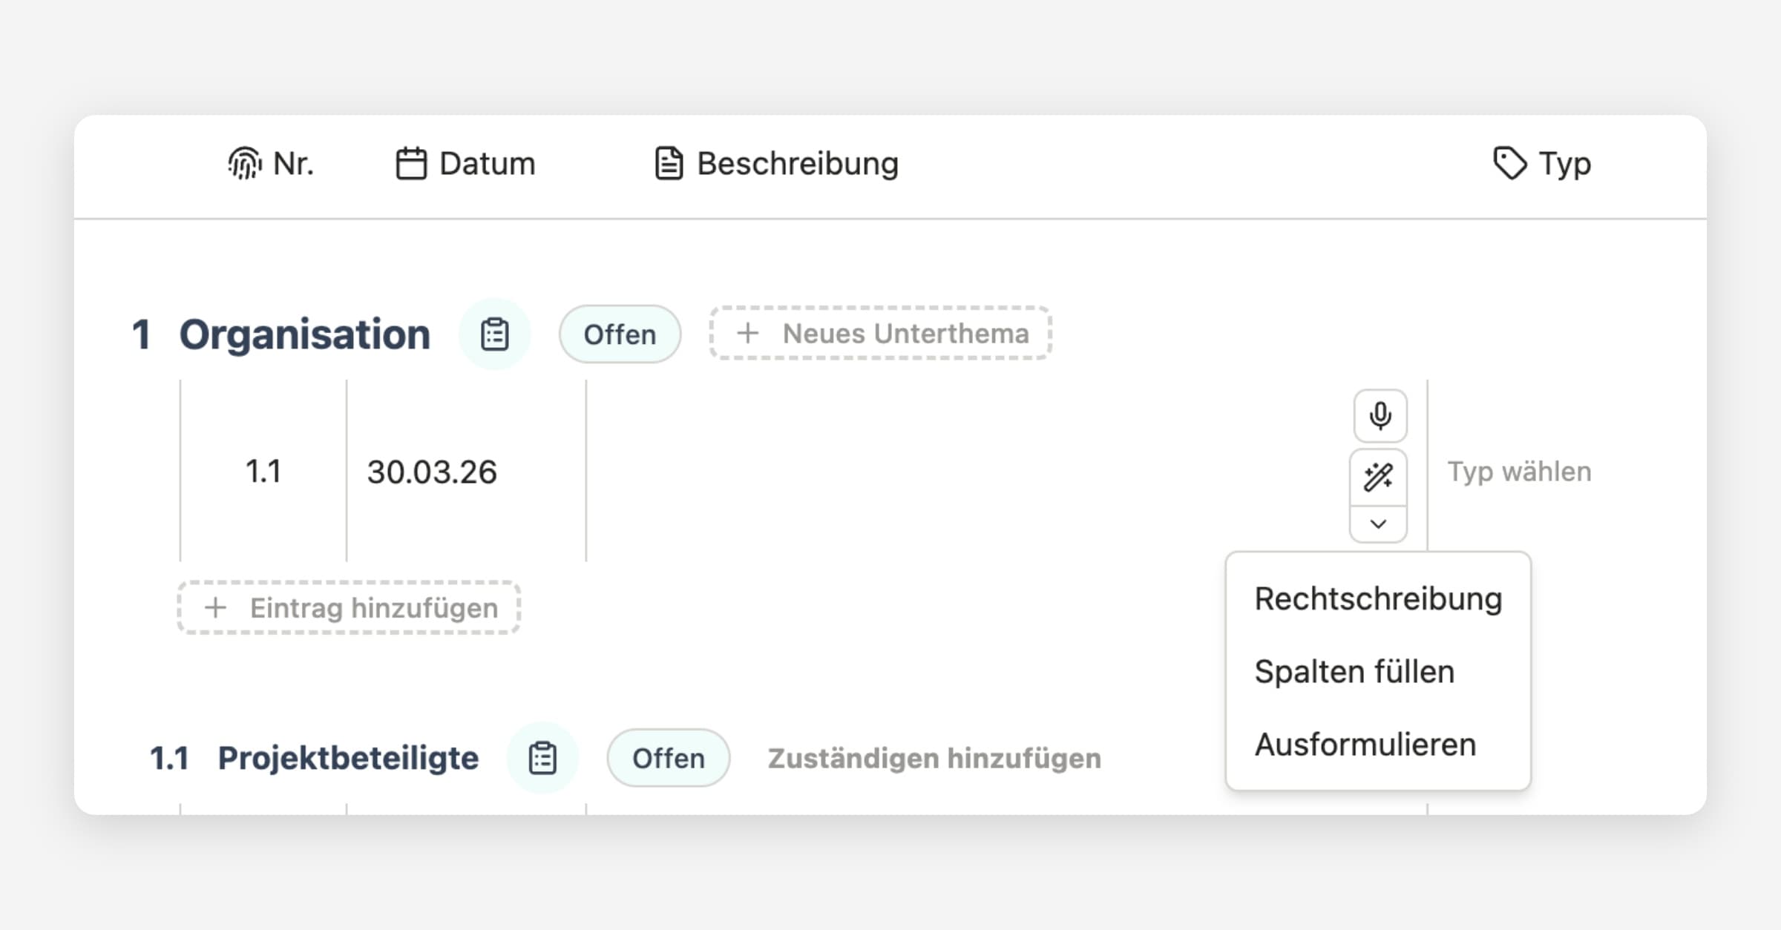
Task: Click the document Beschreibung column icon
Action: click(x=668, y=164)
